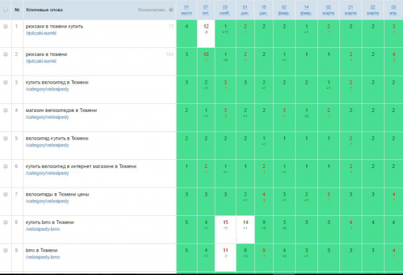Select keyword купить велосипед в Тюмени
The height and width of the screenshot is (275, 403).
57,82
